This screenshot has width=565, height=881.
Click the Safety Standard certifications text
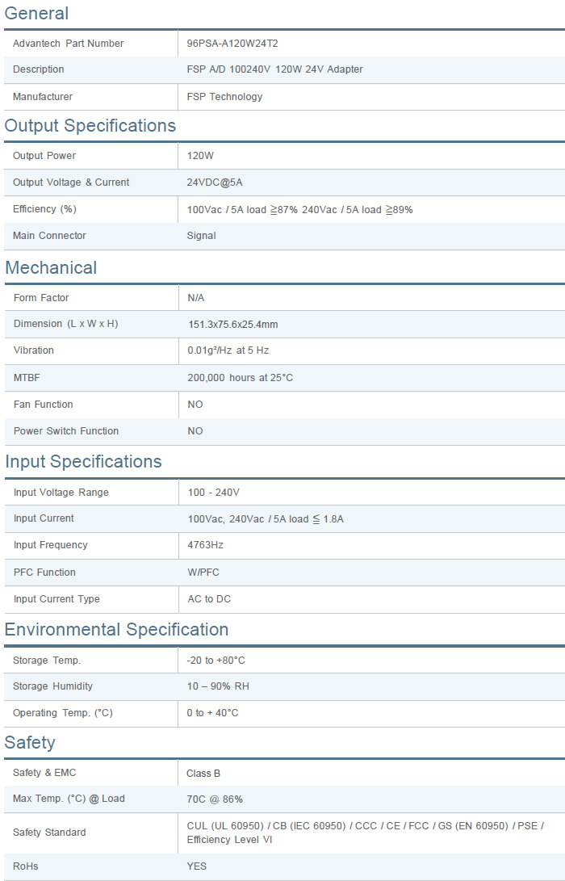365,833
